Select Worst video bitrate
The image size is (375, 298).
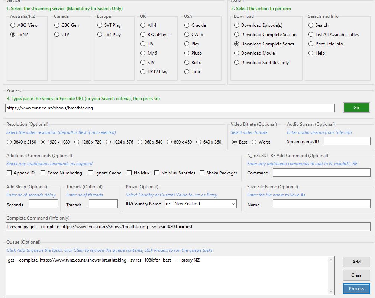point(254,142)
